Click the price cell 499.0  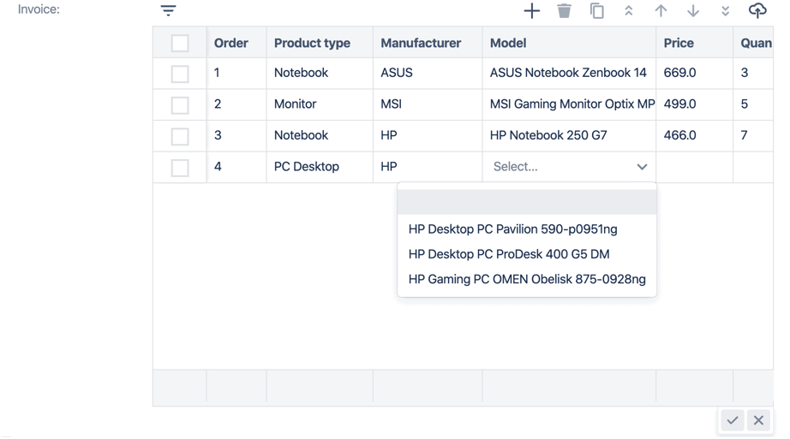695,104
